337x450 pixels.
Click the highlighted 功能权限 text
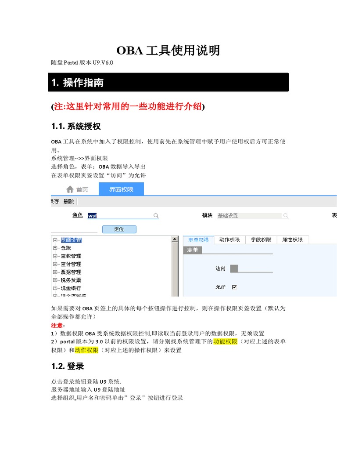click(x=225, y=341)
